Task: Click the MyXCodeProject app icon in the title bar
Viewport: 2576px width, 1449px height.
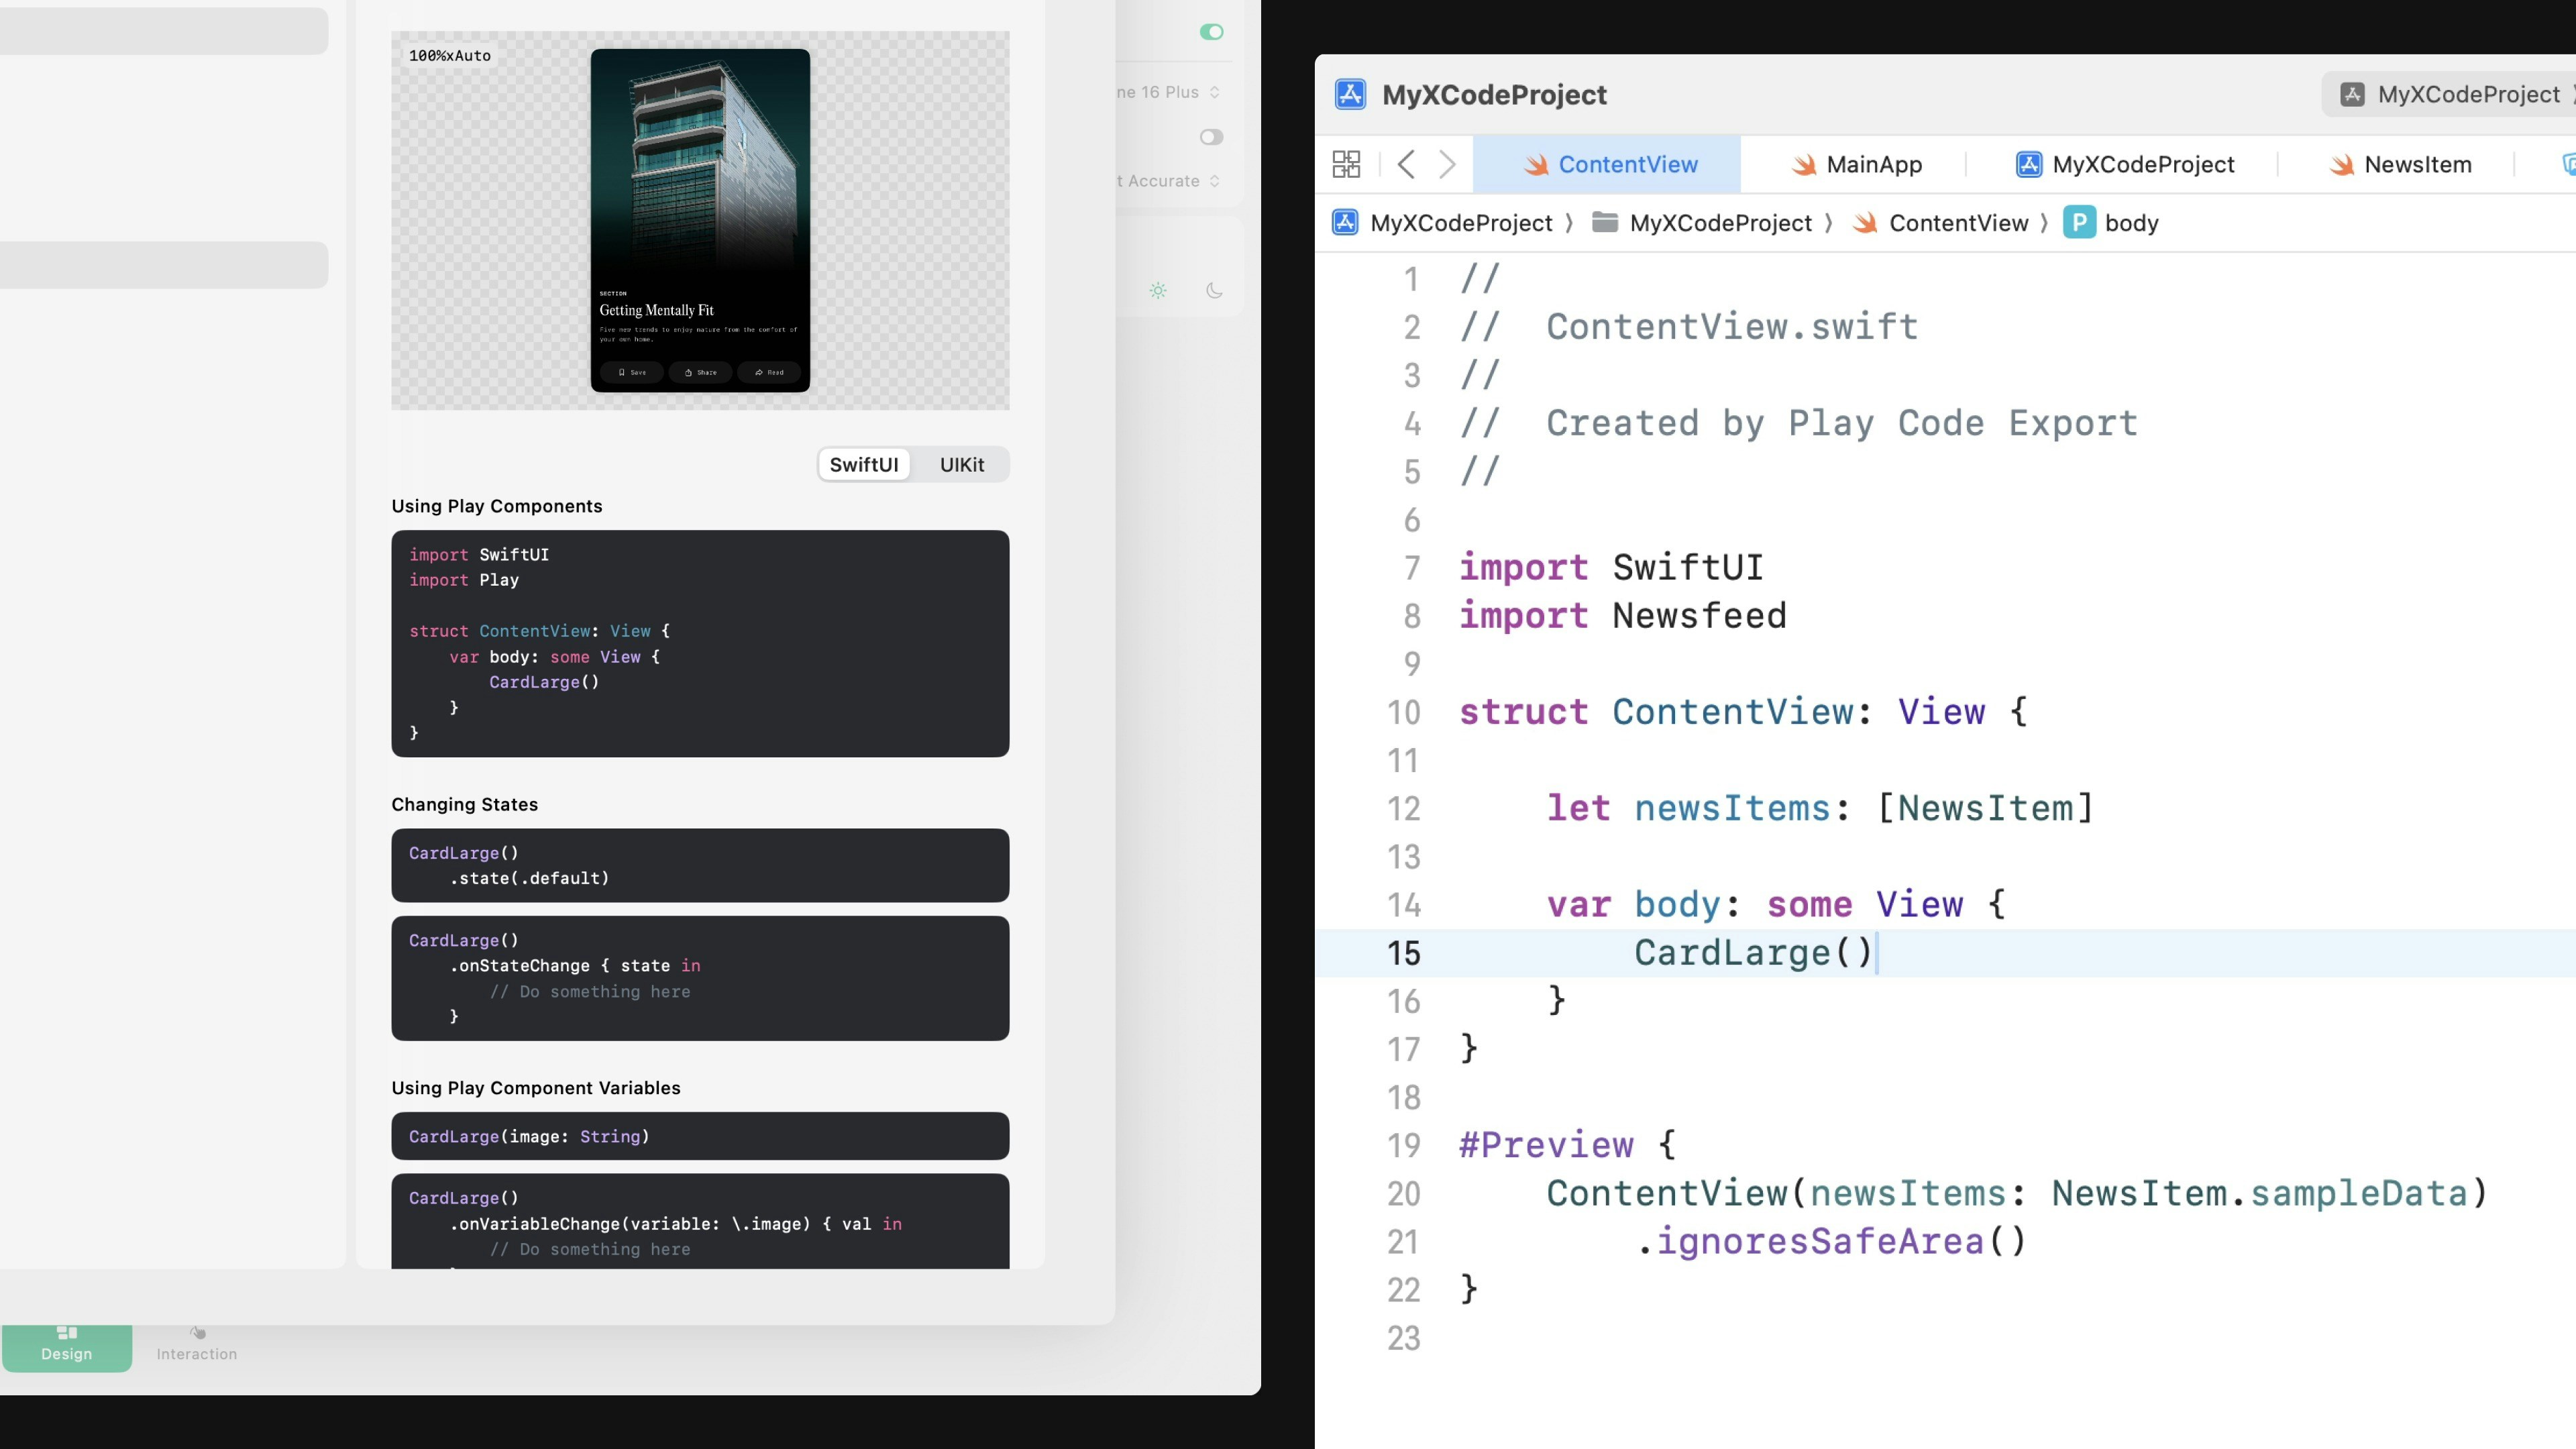Action: [x=1350, y=94]
